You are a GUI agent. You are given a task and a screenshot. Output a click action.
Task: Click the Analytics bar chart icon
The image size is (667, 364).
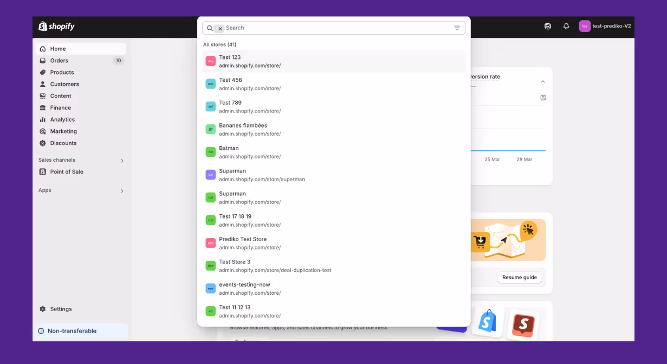(x=43, y=120)
